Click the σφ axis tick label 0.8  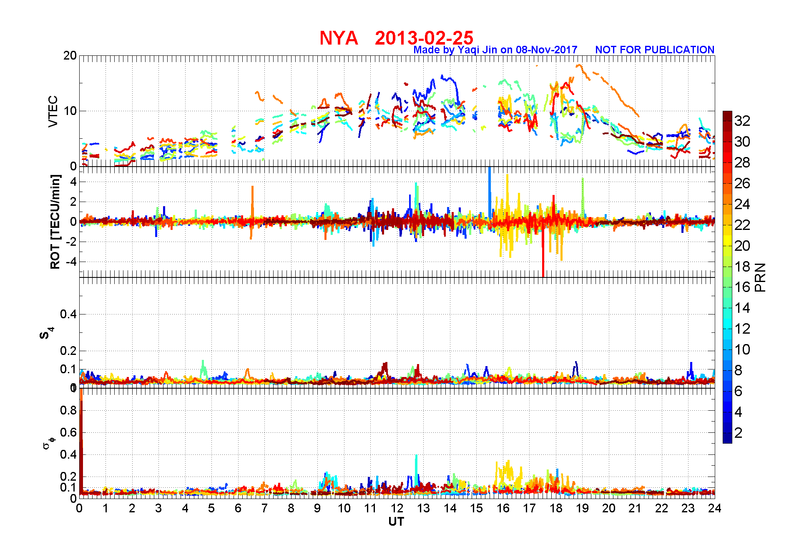[68, 410]
